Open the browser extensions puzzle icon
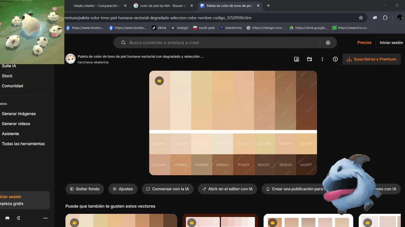 tap(385, 18)
